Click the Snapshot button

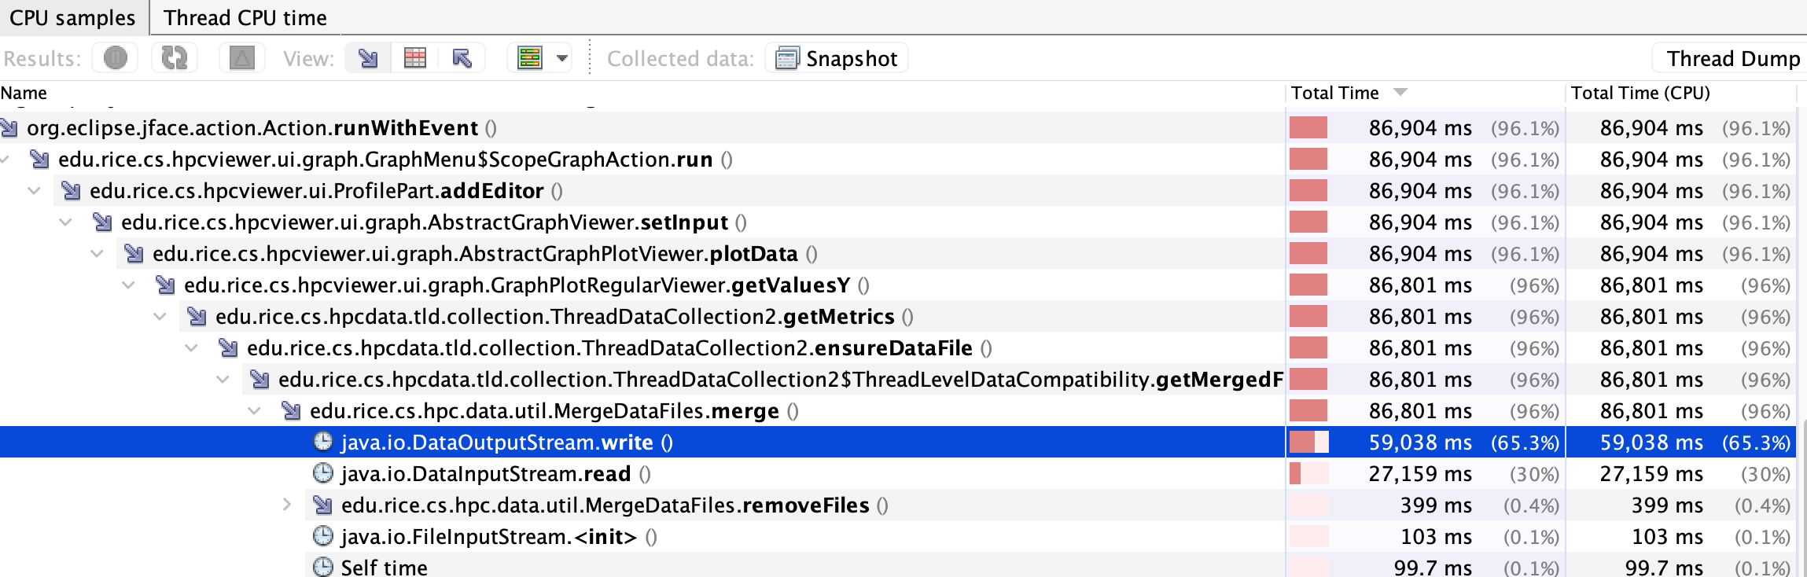pos(836,57)
